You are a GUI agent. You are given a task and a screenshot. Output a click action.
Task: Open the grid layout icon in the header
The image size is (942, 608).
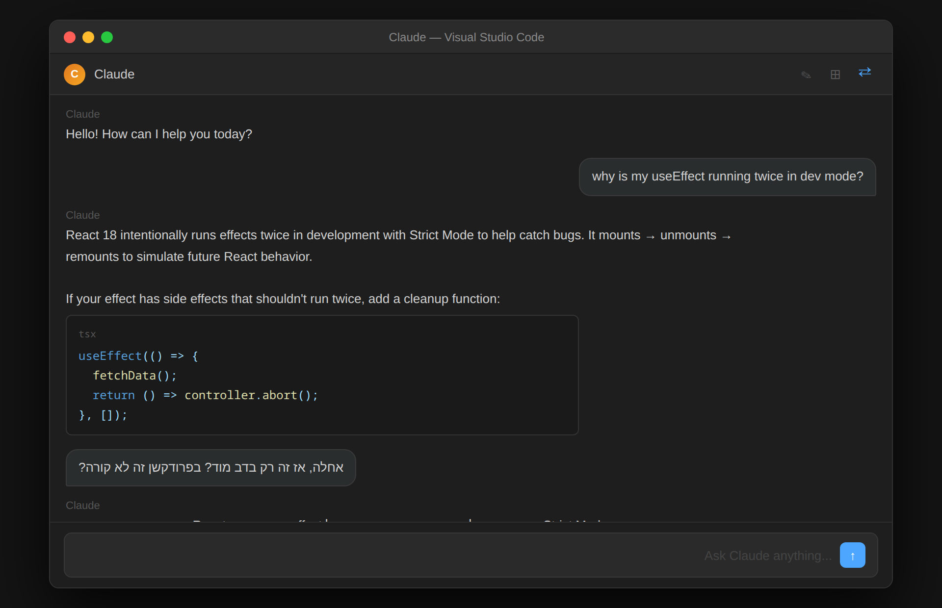835,75
